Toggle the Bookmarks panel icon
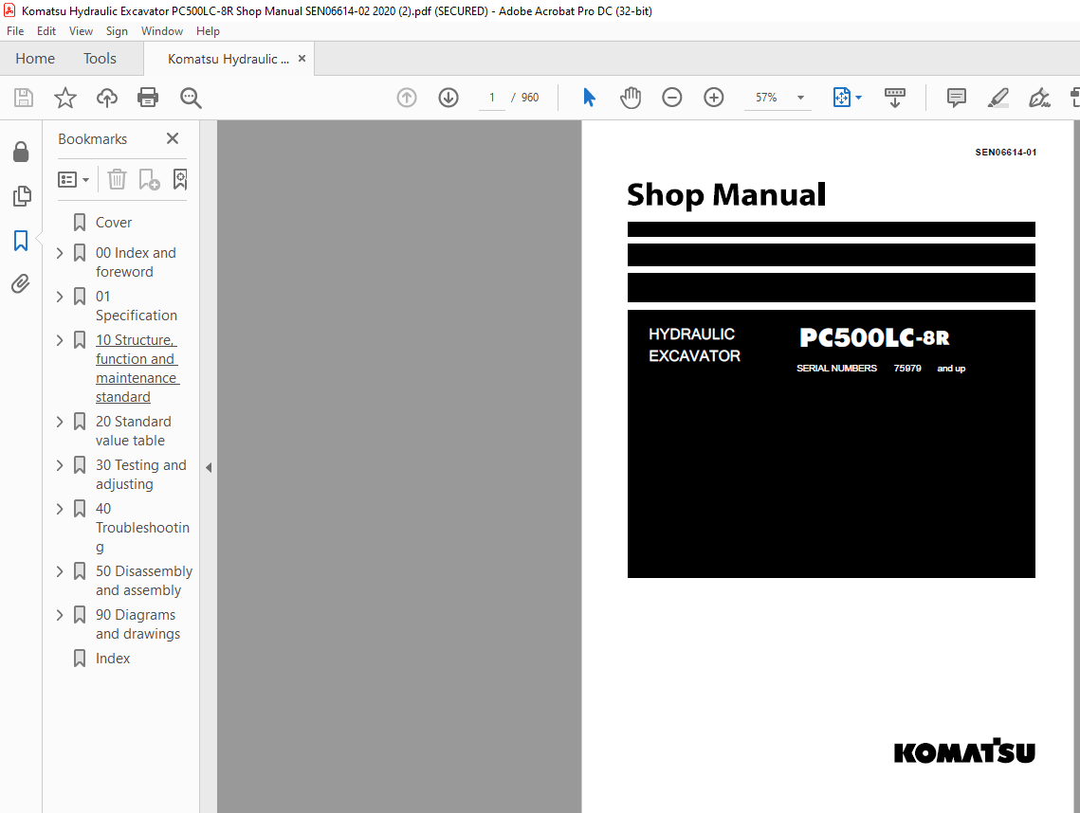The width and height of the screenshot is (1080, 813). (x=22, y=241)
